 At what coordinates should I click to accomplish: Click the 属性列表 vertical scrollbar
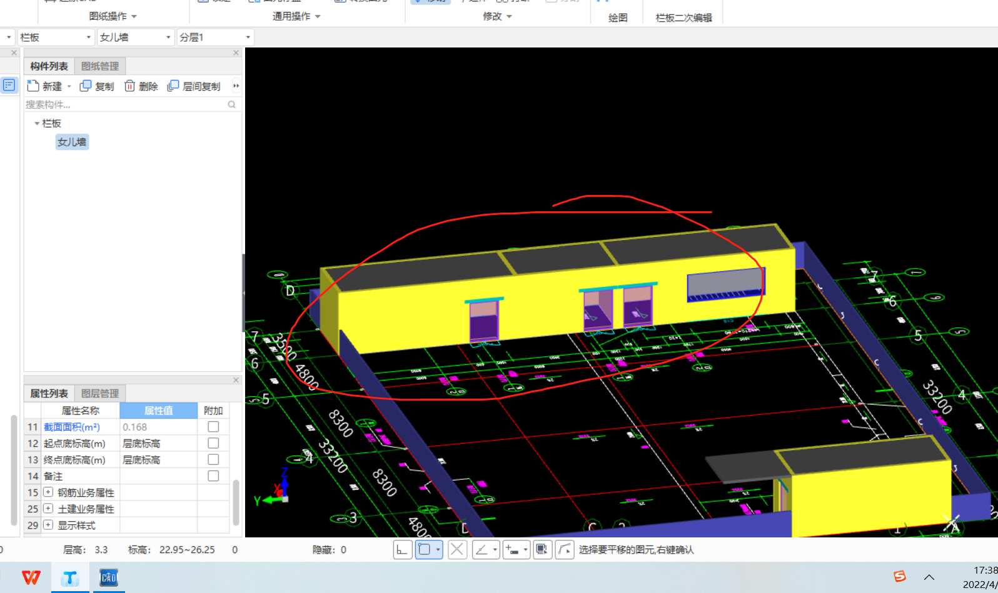click(x=236, y=502)
